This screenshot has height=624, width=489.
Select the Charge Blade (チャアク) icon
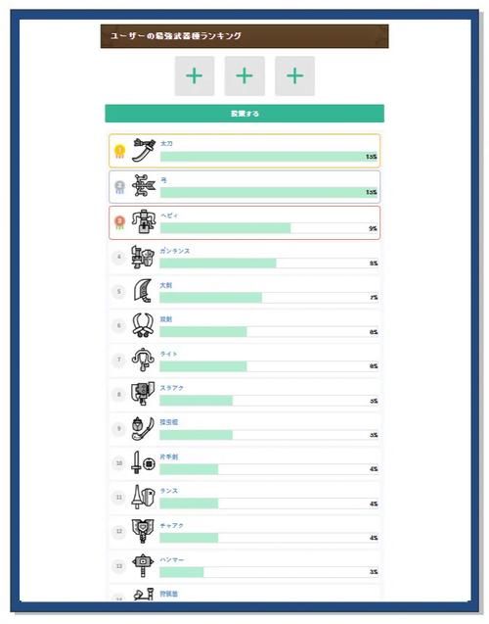coord(143,531)
